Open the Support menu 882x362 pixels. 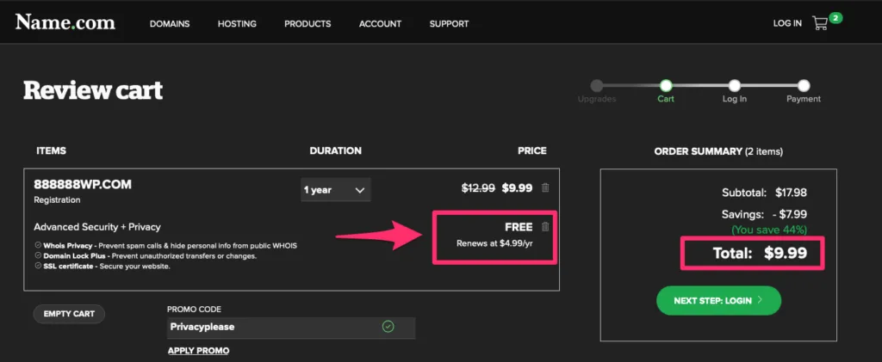point(449,24)
